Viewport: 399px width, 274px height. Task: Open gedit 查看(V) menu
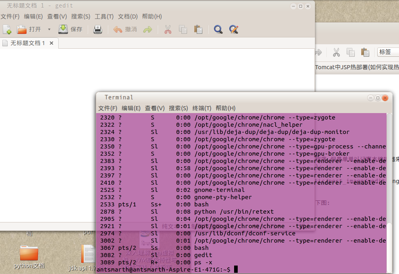point(57,16)
